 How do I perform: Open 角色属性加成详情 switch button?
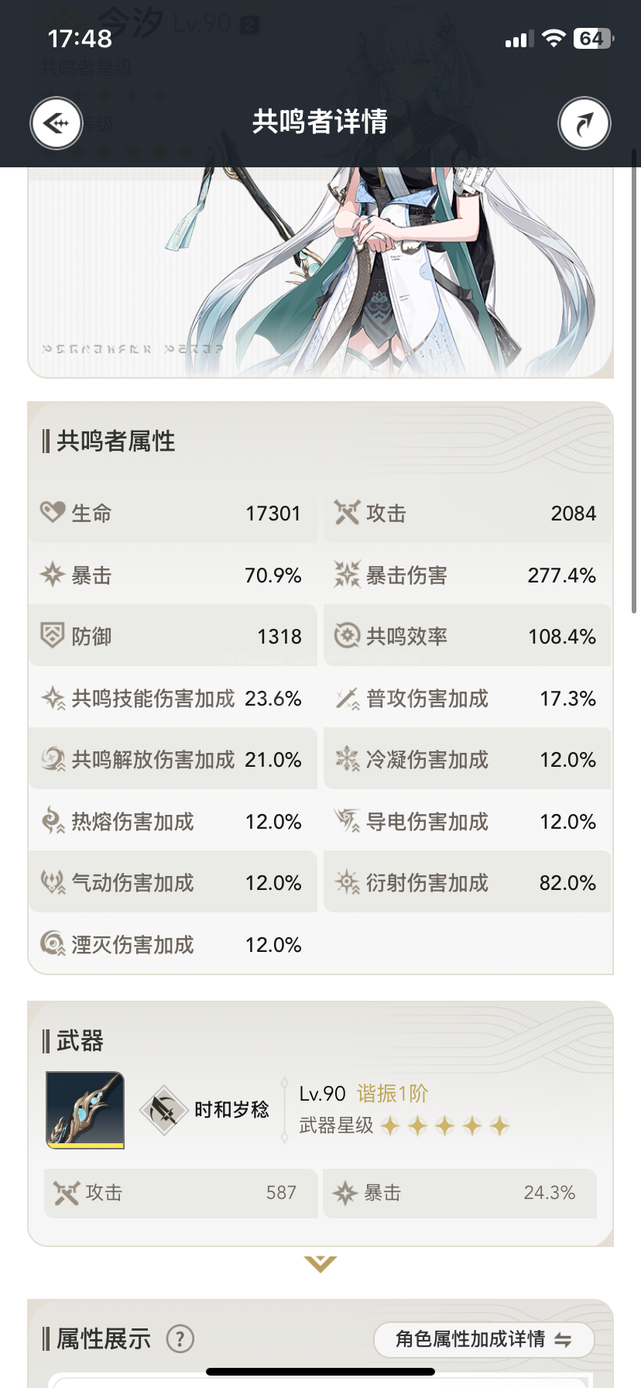[x=484, y=1339]
